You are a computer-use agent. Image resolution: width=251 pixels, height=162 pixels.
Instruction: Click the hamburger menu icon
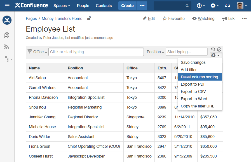click(7, 6)
